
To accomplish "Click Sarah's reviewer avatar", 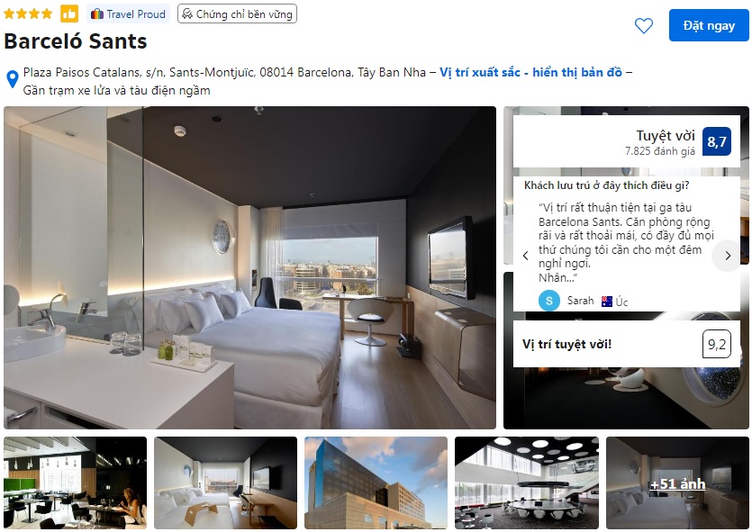I will pos(549,301).
